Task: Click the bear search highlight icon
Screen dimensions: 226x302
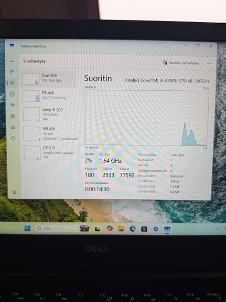Action: pyautogui.click(x=84, y=228)
